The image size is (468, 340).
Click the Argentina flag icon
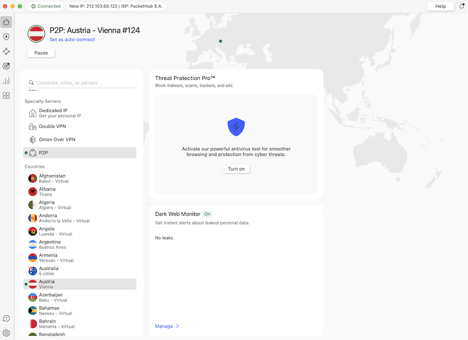pyautogui.click(x=33, y=245)
